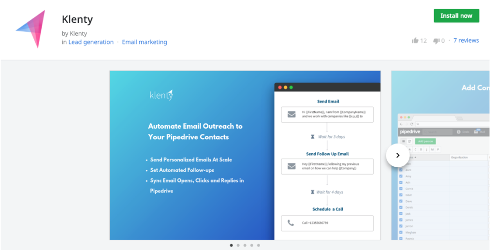495x250 pixels.
Task: Click the 'Schedule a Call' heading
Action: tap(328, 209)
